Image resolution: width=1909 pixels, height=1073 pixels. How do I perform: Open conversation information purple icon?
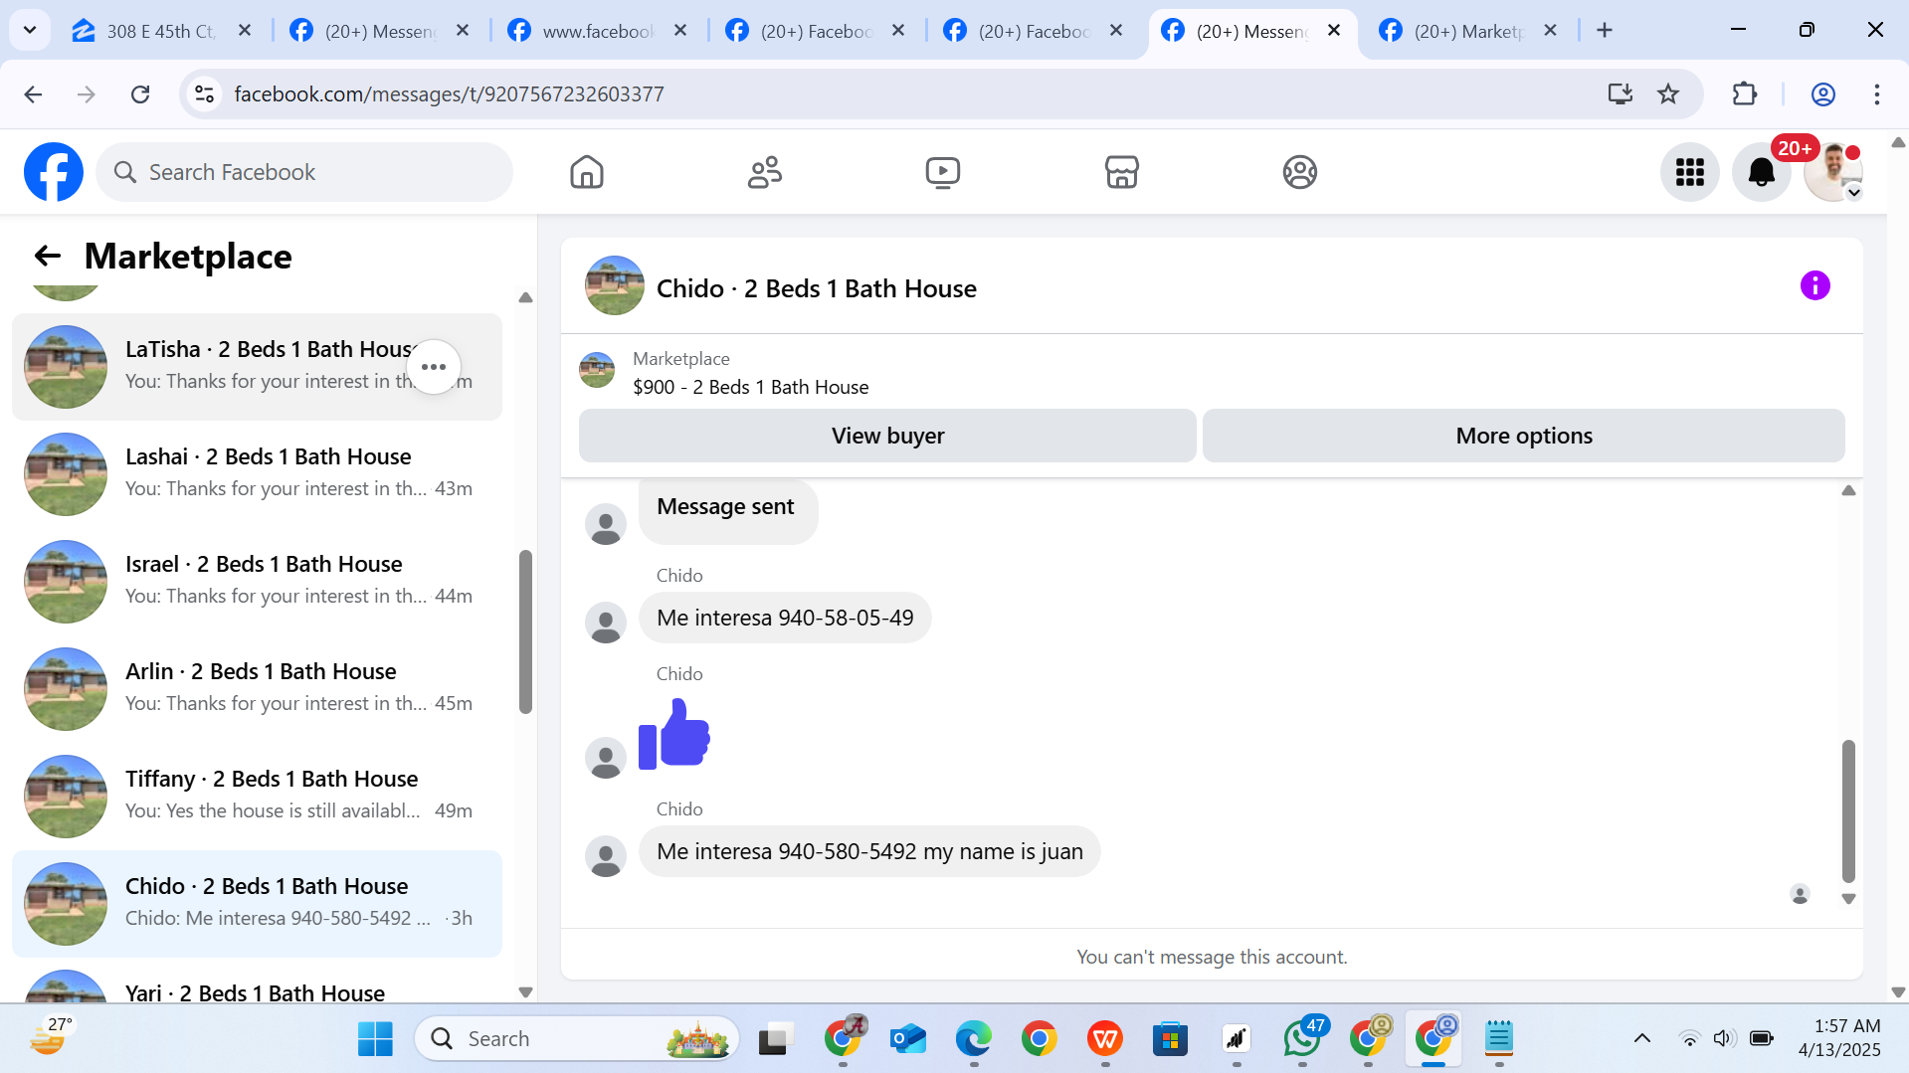click(1814, 286)
